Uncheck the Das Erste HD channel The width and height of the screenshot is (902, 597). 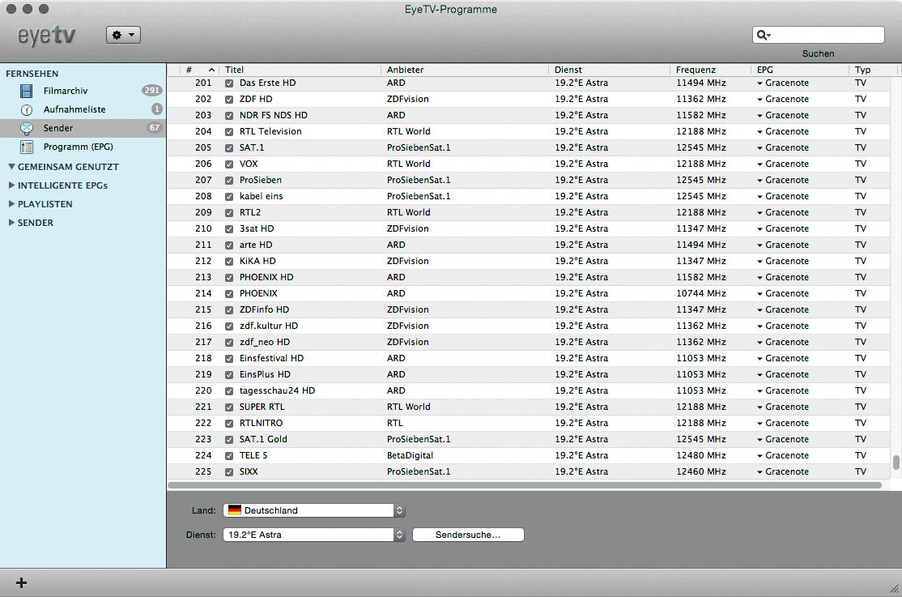(229, 83)
